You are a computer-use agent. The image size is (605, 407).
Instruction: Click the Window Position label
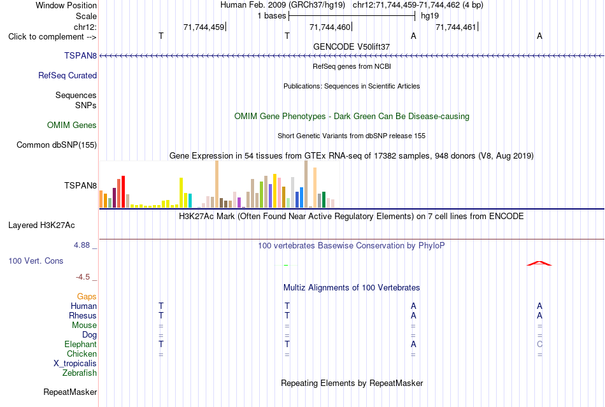click(66, 5)
